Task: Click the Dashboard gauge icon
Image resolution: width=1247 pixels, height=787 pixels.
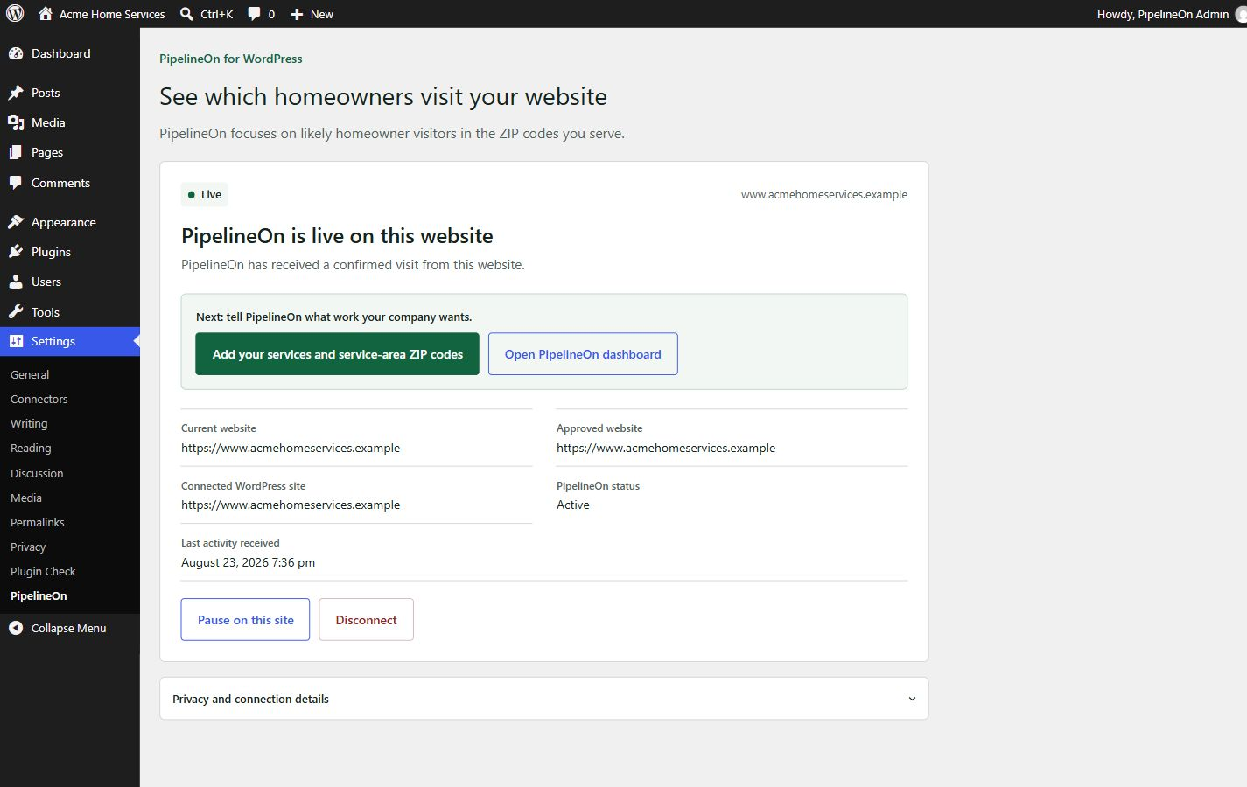Action: pos(16,53)
